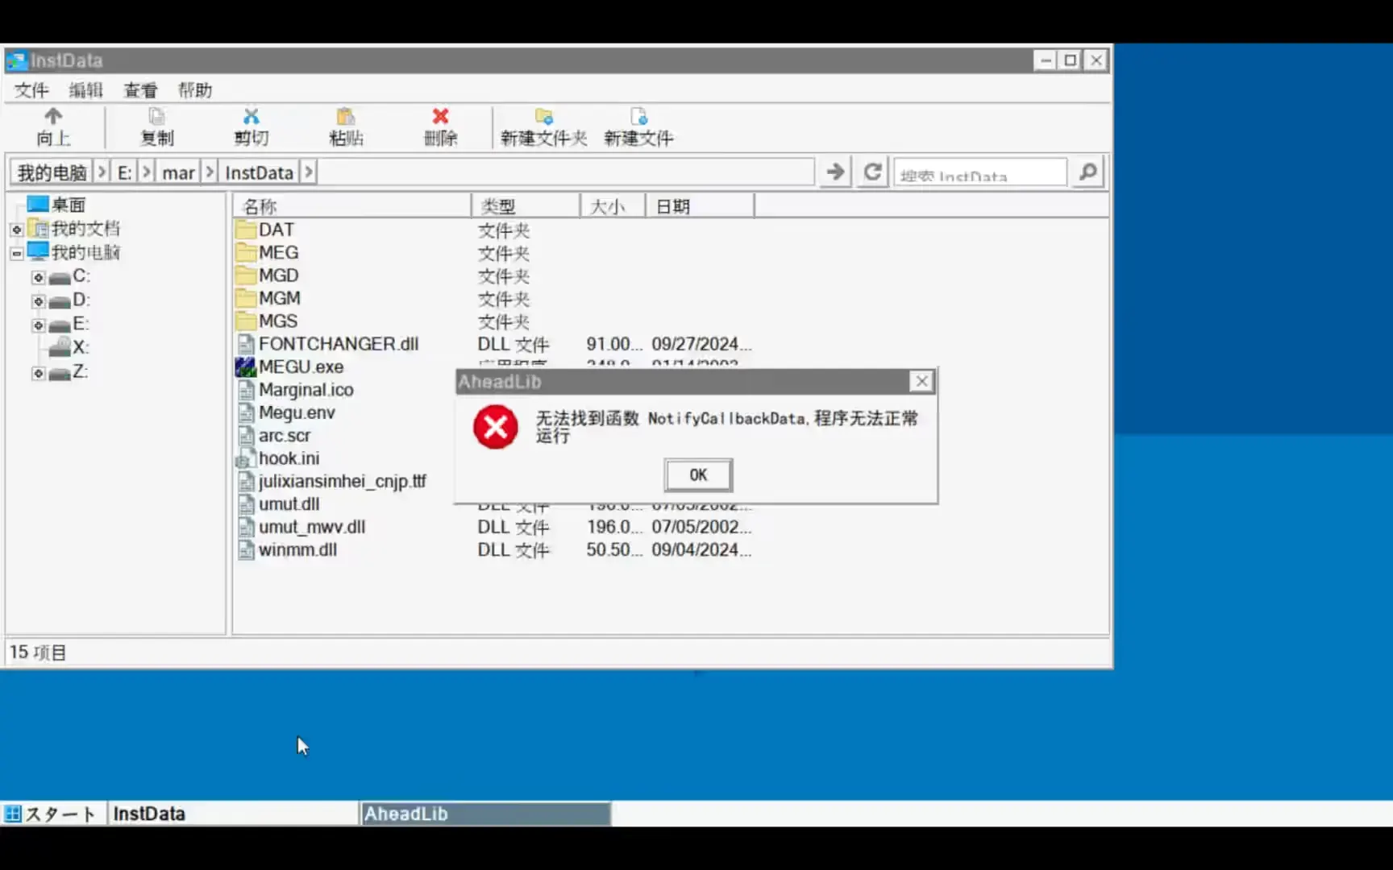Viewport: 1393px width, 870px height.
Task: Select the Megu.env file
Action: click(296, 413)
